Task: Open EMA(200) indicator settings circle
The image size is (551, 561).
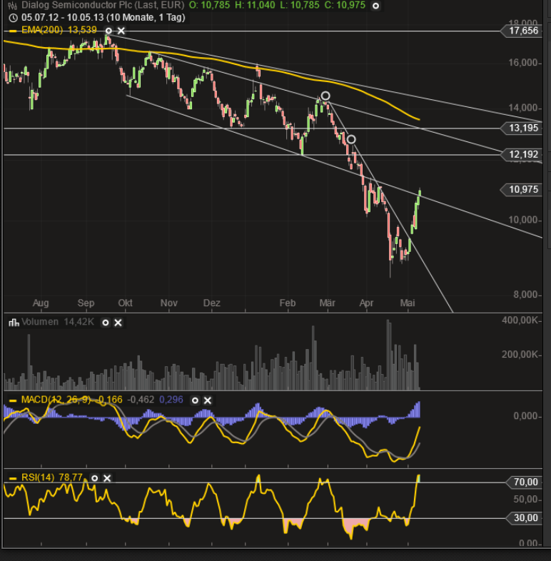Action: pos(108,31)
